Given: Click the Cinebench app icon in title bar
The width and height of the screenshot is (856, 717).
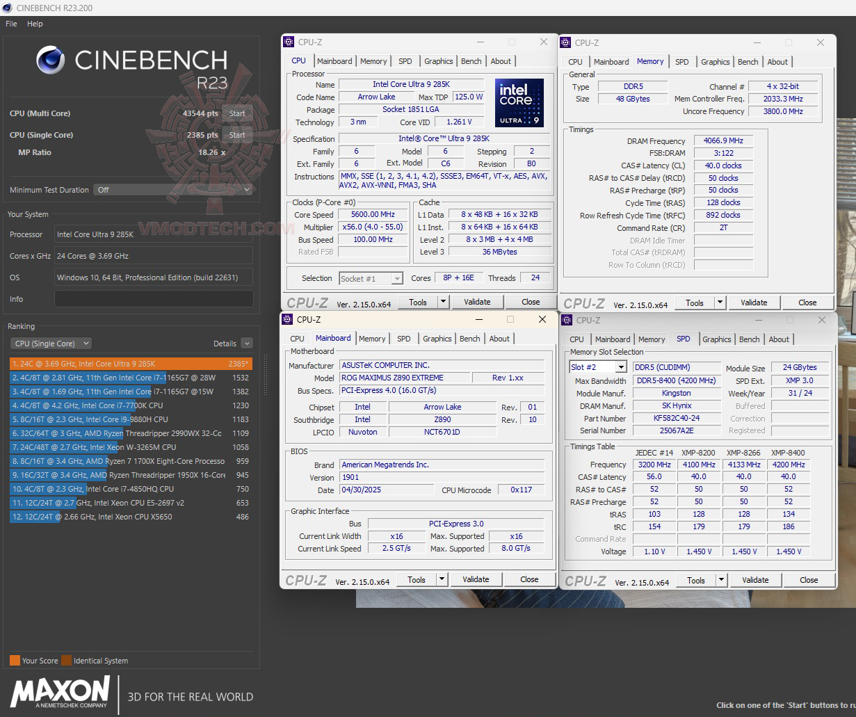Looking at the screenshot, I should tap(8, 8).
